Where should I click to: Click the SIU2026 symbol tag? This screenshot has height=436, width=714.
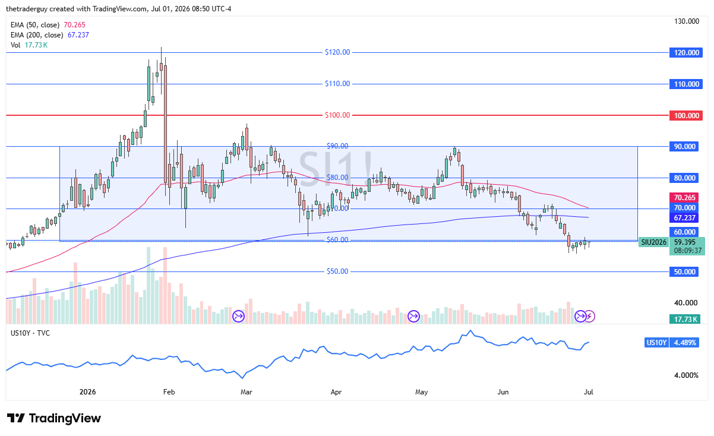[653, 242]
